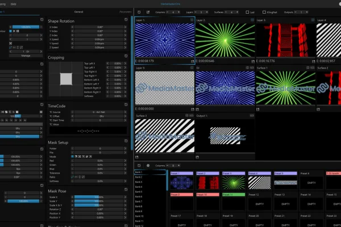Viewport: 341px width, 227px height.
Task: Click the save icon under Surface 3 preview
Action: (x=137, y=157)
